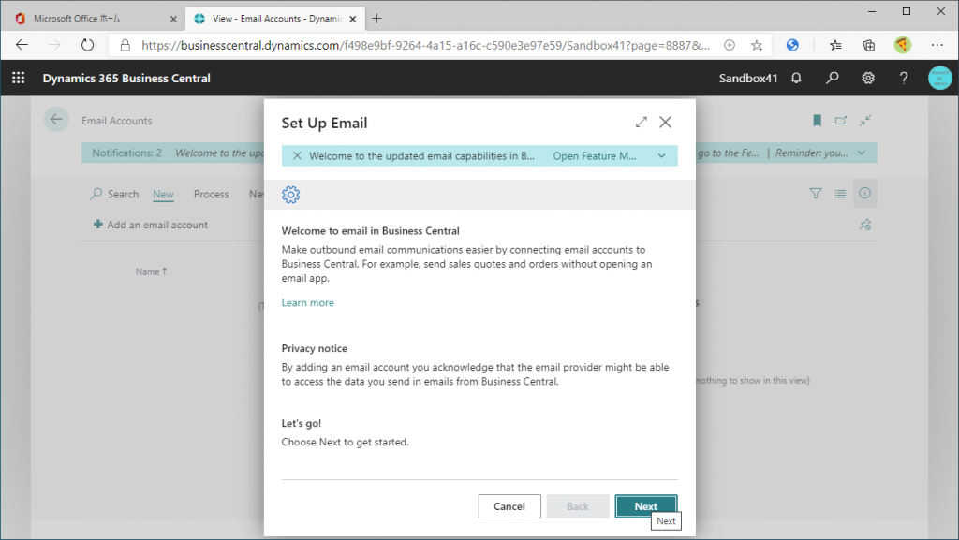This screenshot has width=959, height=540.
Task: Open the browser profile avatar
Action: (x=902, y=45)
